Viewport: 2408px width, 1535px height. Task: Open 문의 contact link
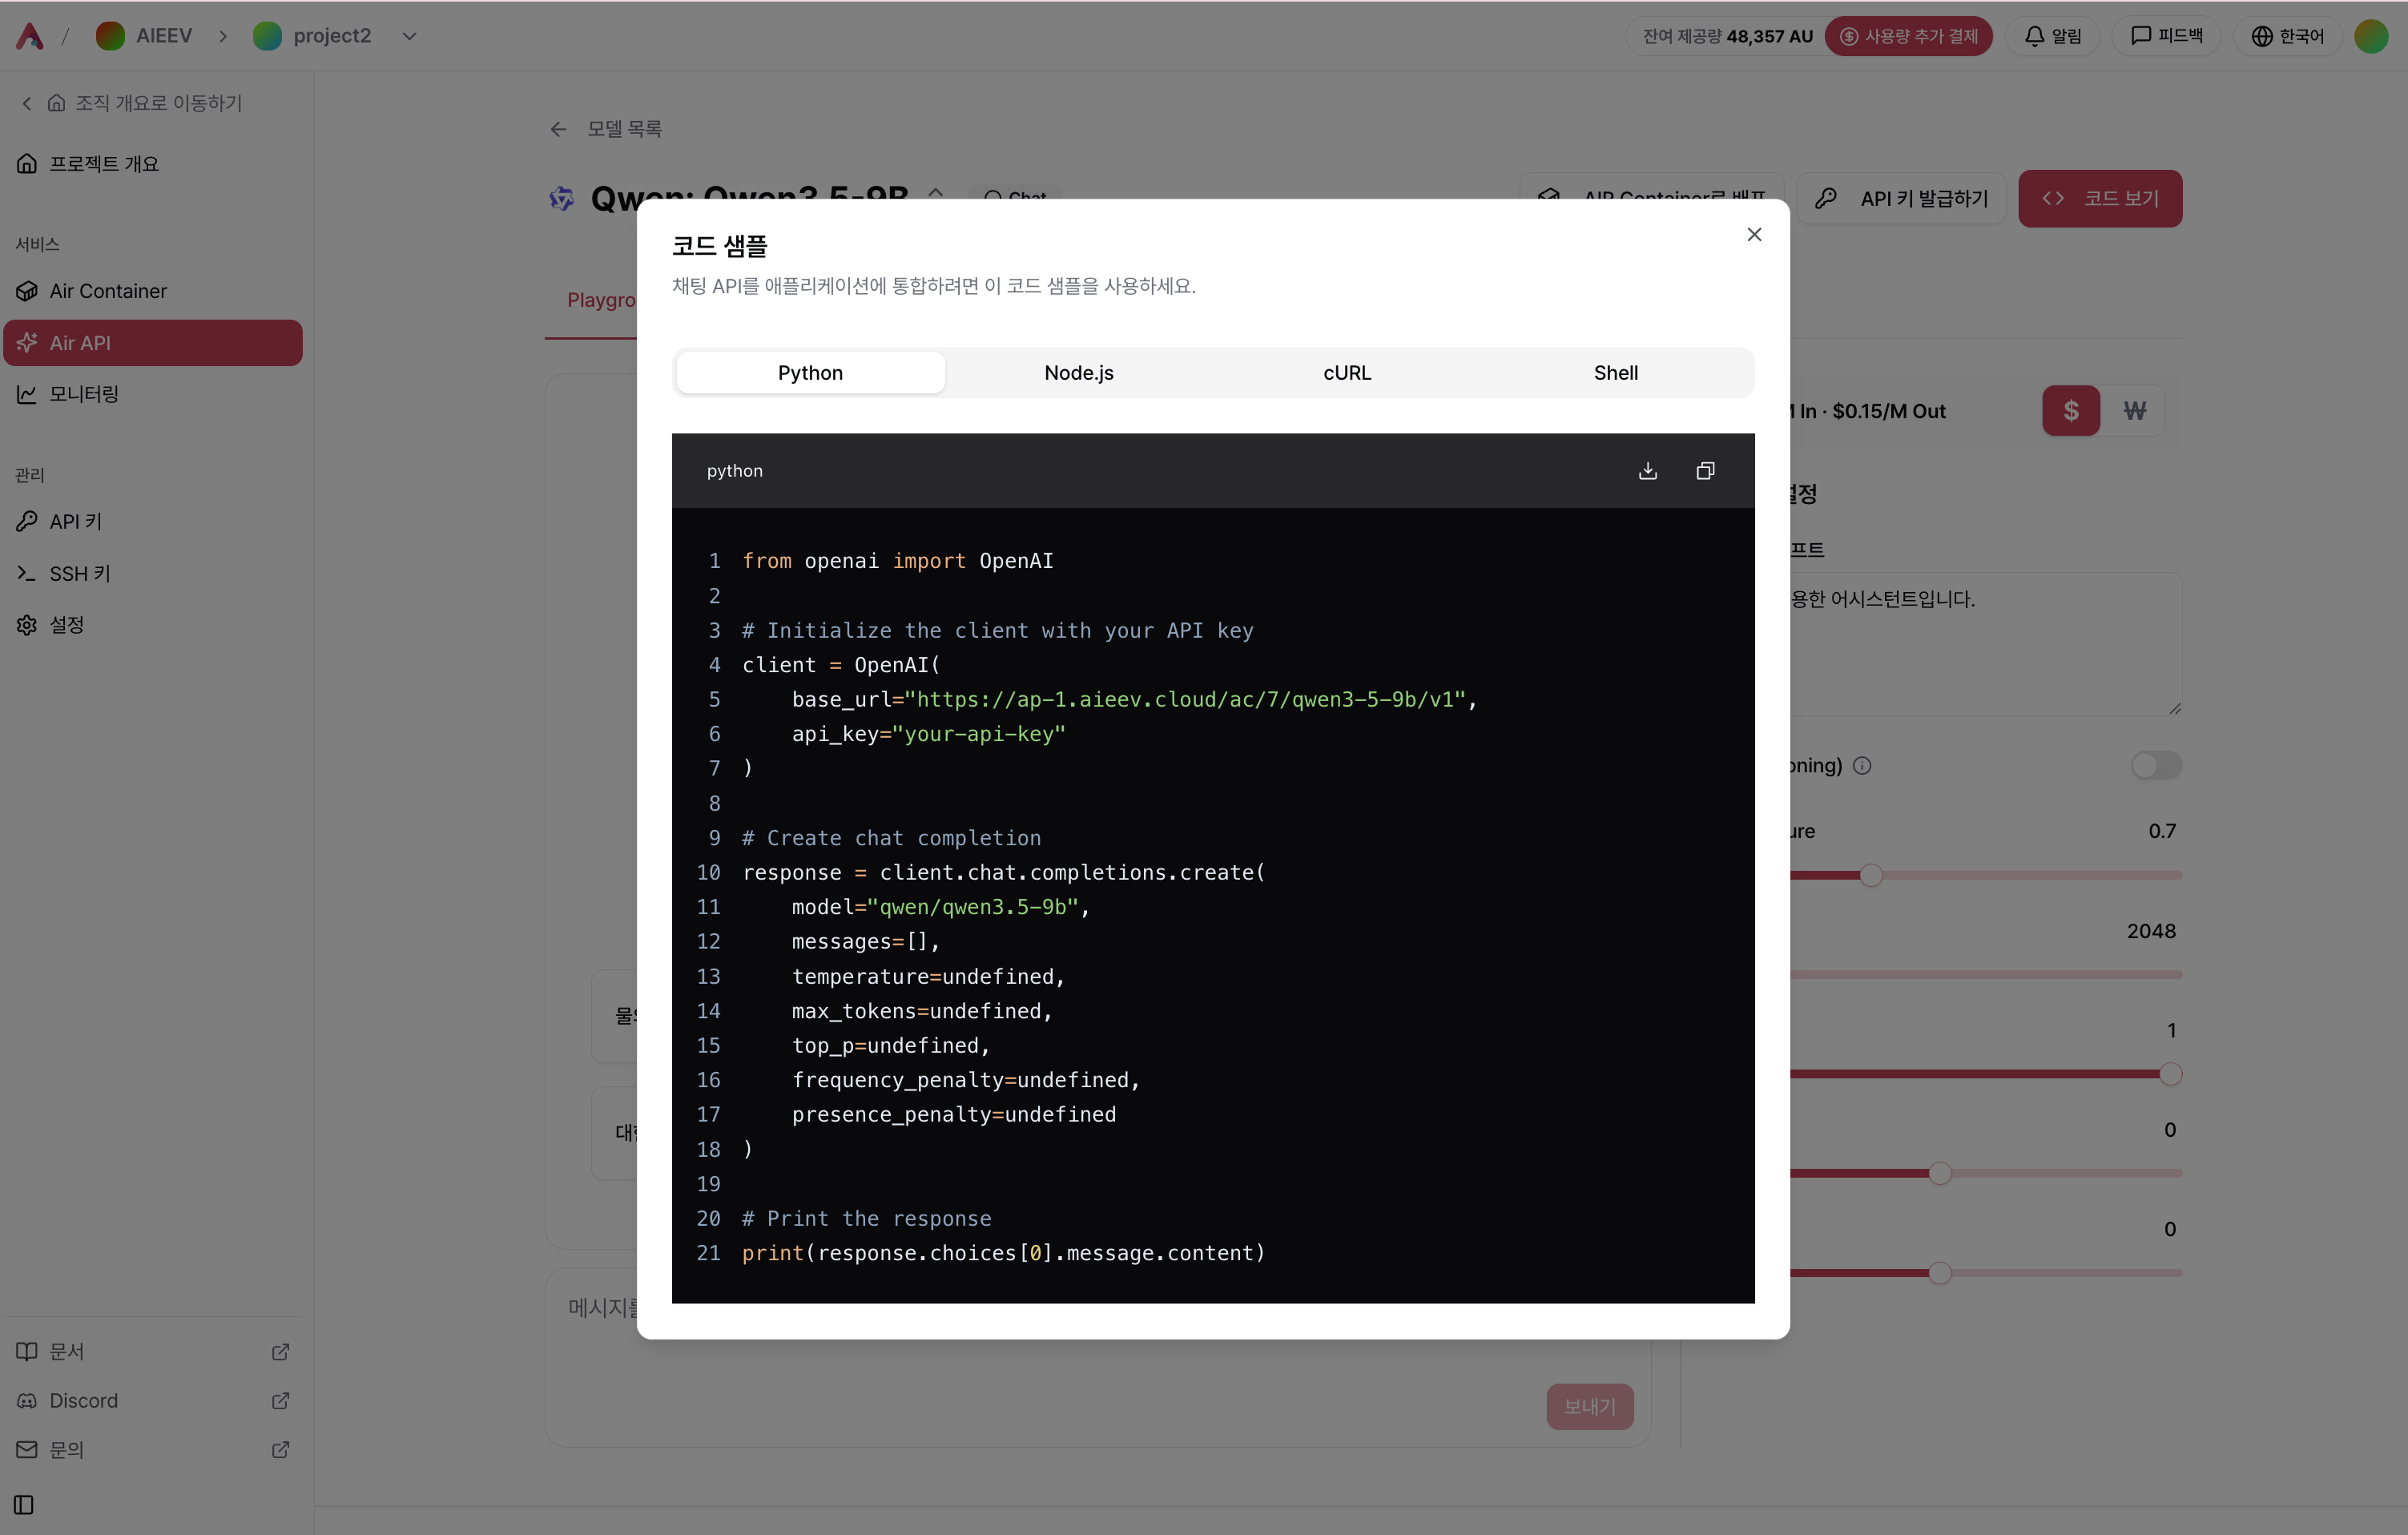(153, 1450)
